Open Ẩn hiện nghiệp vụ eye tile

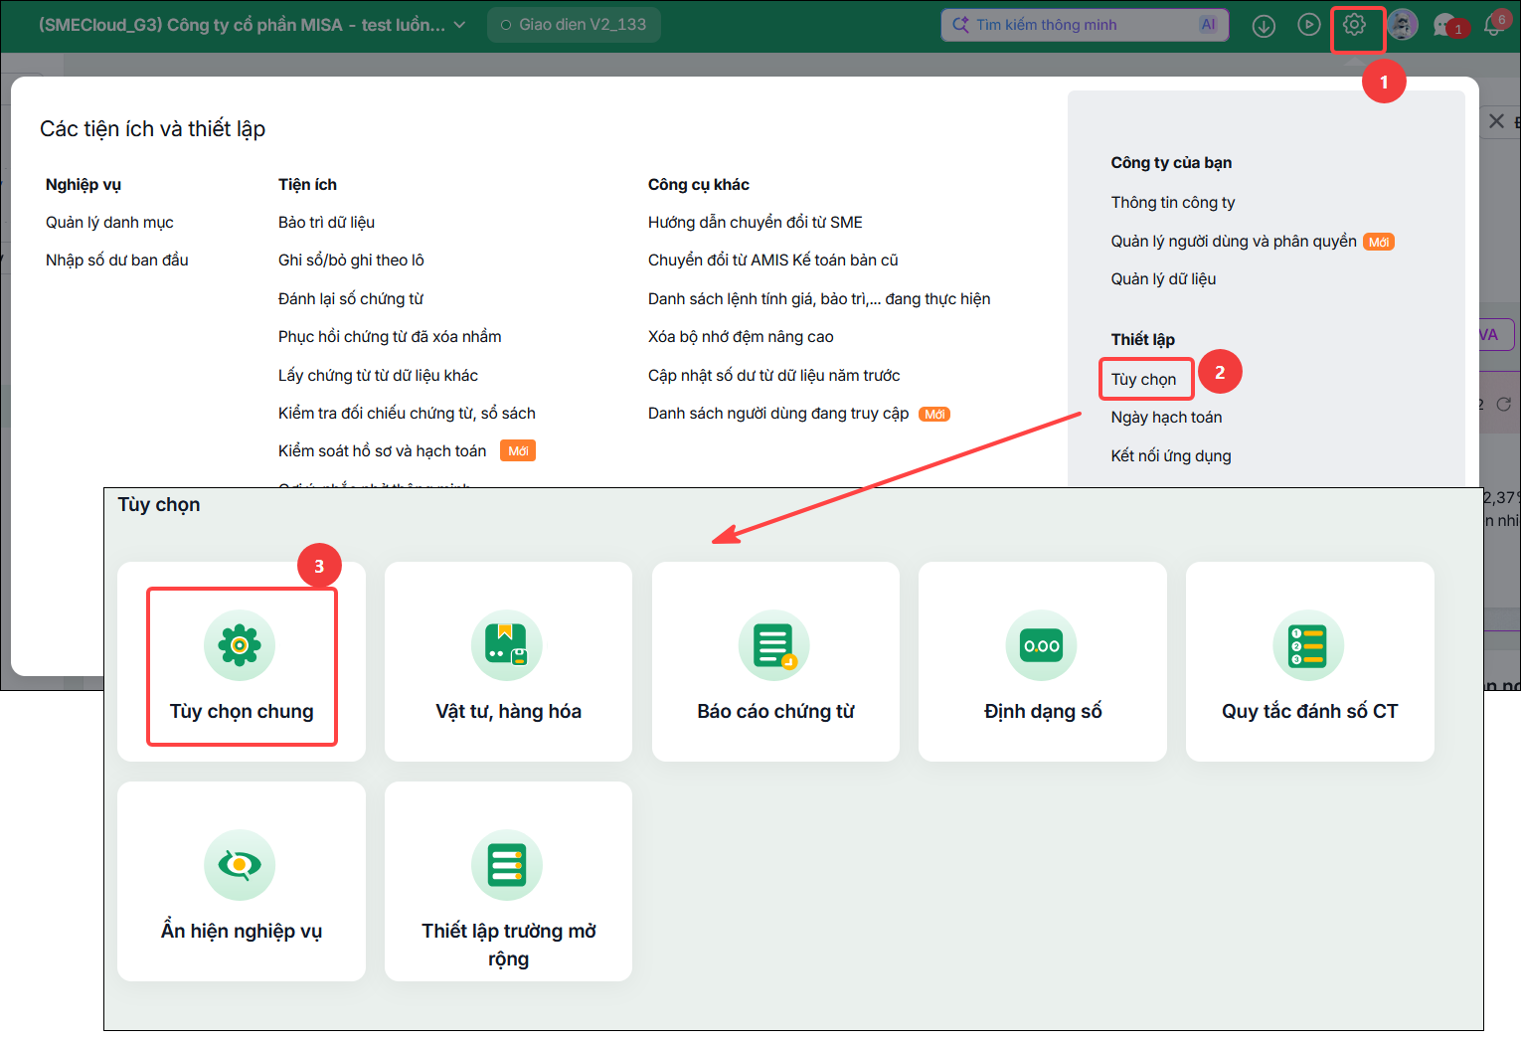click(242, 882)
